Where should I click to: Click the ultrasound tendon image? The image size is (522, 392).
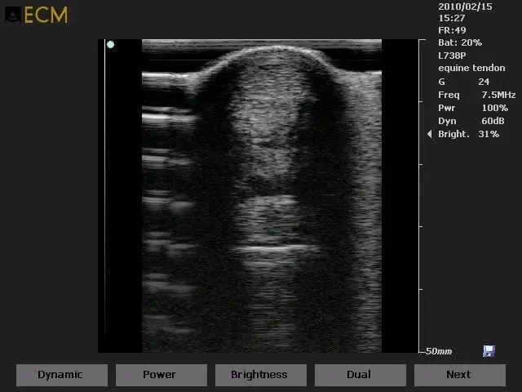tap(262, 196)
